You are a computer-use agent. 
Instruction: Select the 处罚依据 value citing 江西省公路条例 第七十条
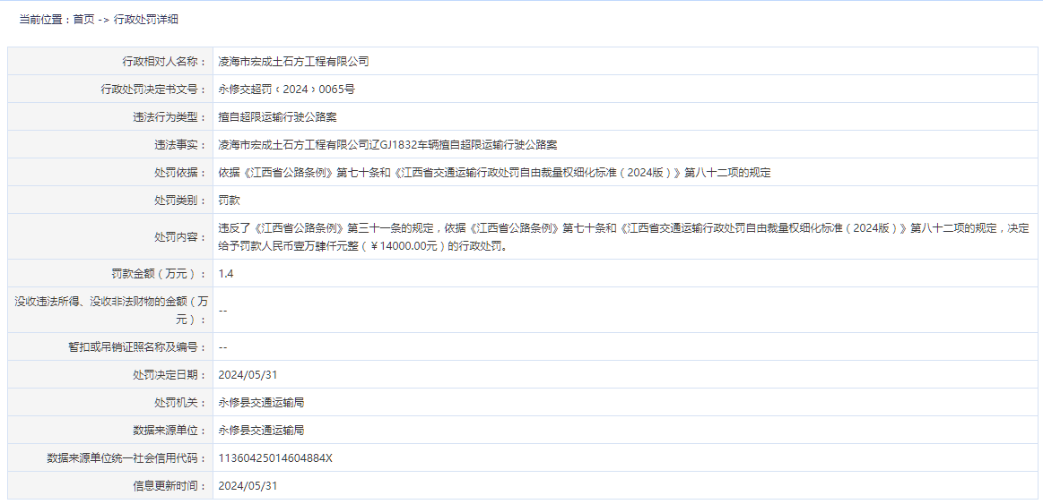click(x=494, y=173)
